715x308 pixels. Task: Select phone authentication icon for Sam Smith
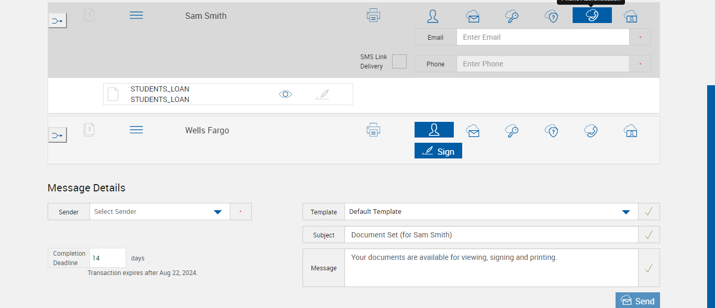pyautogui.click(x=591, y=15)
